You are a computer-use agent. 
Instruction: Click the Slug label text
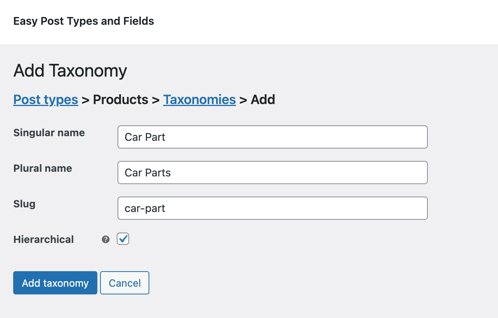[x=24, y=204]
